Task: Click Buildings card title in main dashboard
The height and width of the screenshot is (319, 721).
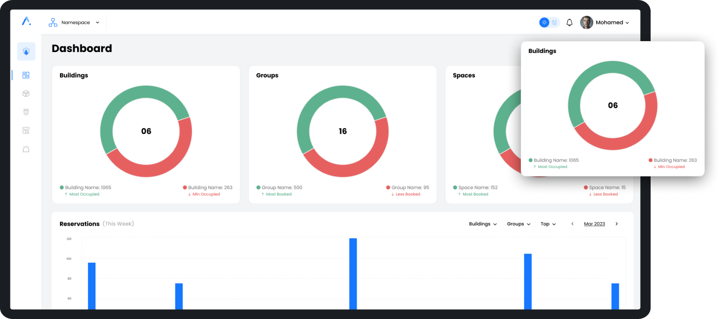Action: pos(74,75)
